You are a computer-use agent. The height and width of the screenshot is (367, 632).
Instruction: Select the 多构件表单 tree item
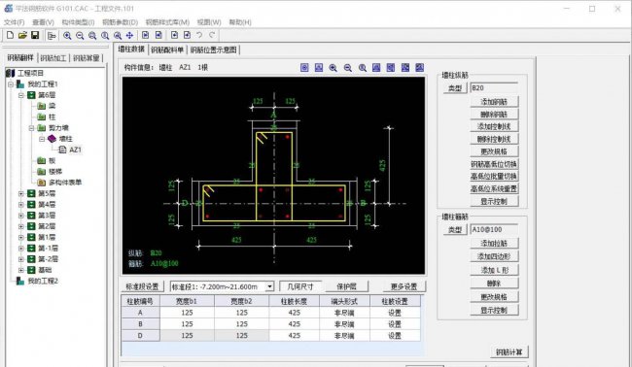point(65,183)
